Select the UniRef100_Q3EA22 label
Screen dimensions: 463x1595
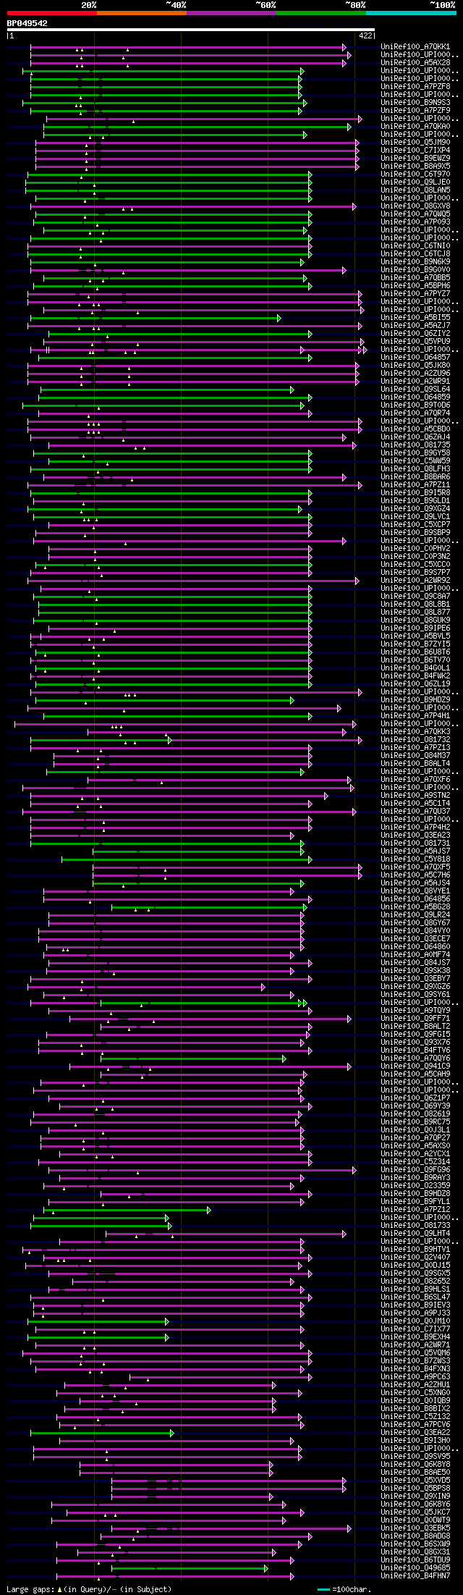coord(415,1433)
